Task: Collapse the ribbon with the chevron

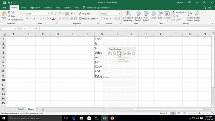Action: [x=213, y=24]
